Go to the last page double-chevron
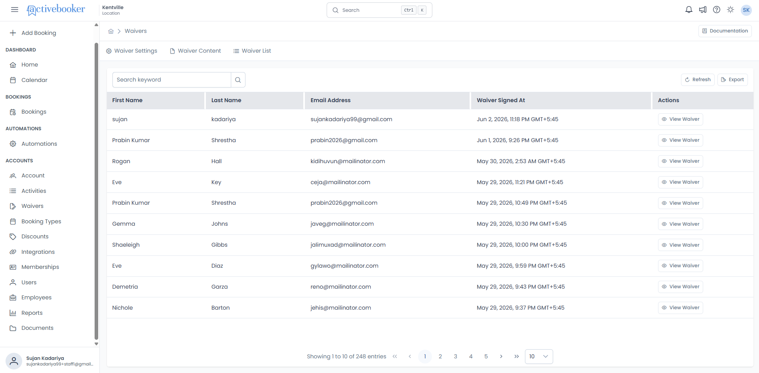 [x=516, y=356]
